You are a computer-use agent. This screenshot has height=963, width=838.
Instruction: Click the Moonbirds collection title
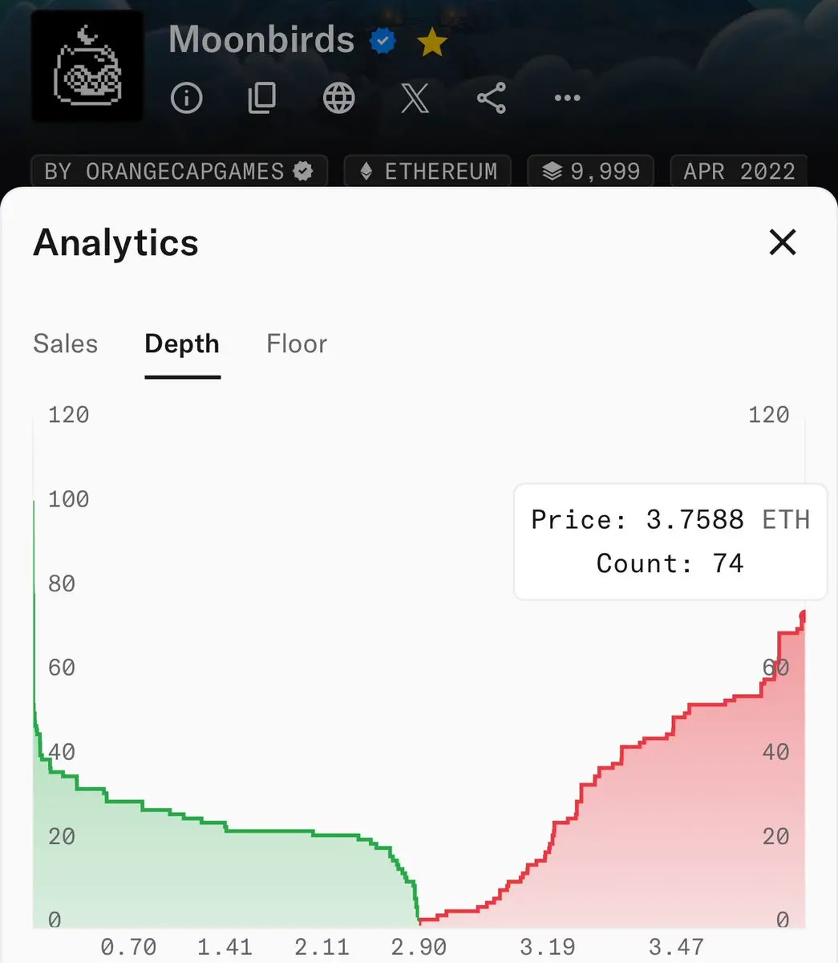(x=261, y=40)
